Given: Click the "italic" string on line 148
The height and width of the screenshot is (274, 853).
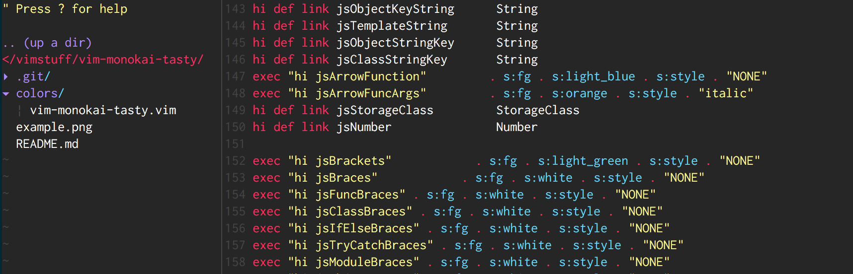Looking at the screenshot, I should tap(725, 93).
